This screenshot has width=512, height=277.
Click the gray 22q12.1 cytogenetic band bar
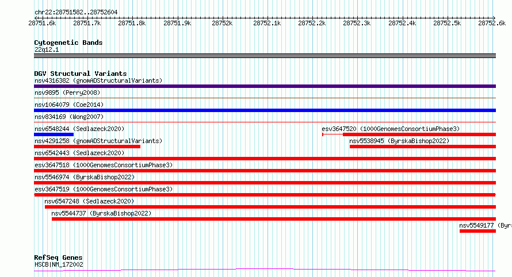click(x=265, y=56)
